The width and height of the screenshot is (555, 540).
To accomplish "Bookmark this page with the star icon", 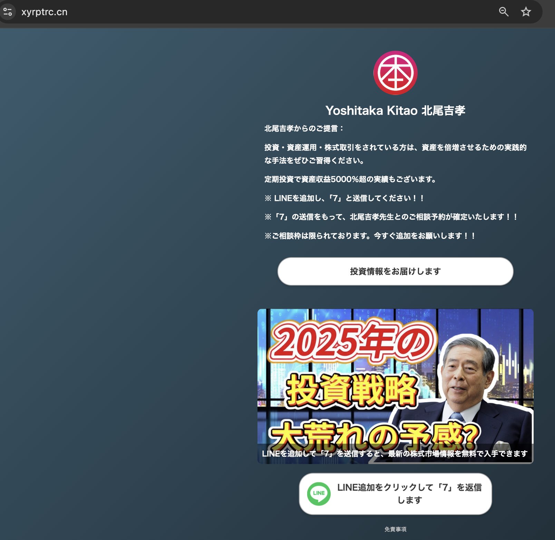I will 526,12.
